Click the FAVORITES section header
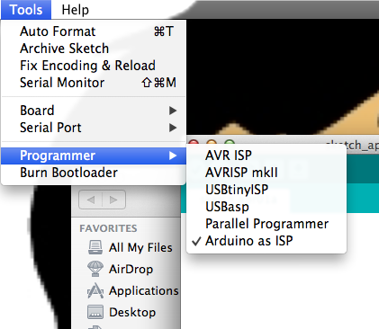The image size is (379, 329). [108, 228]
